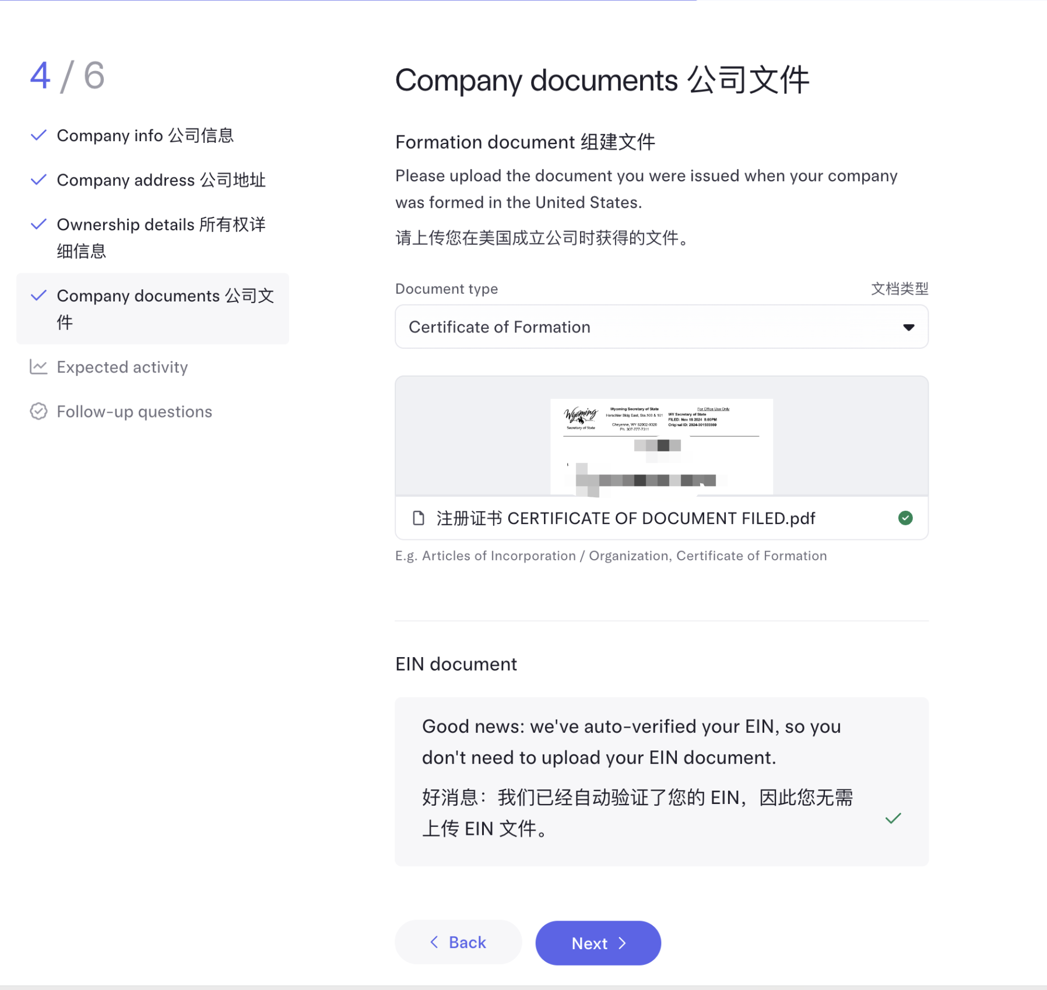Image resolution: width=1047 pixels, height=990 pixels.
Task: Click the Follow-up questions badge icon
Action: point(38,411)
